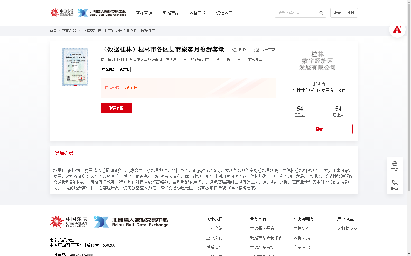
Task: Click the vertical page scrollbar
Action: coord(409,97)
